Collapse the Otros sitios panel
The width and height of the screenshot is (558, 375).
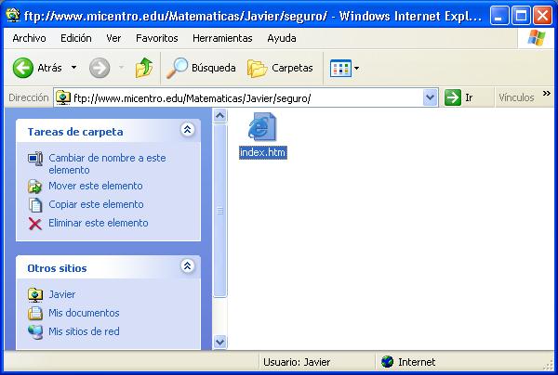pyautogui.click(x=187, y=267)
